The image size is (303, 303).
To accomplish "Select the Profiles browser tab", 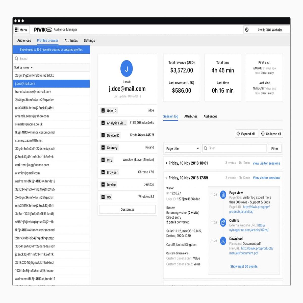I will coord(47,40).
